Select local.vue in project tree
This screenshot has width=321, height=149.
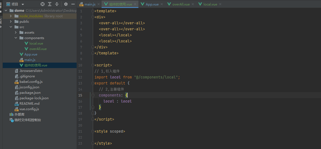[36, 43]
